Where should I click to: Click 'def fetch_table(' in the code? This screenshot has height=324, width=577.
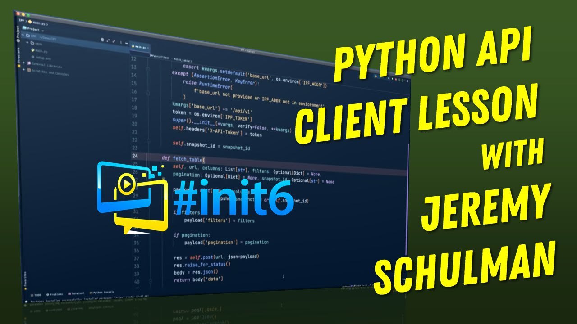[x=183, y=159]
